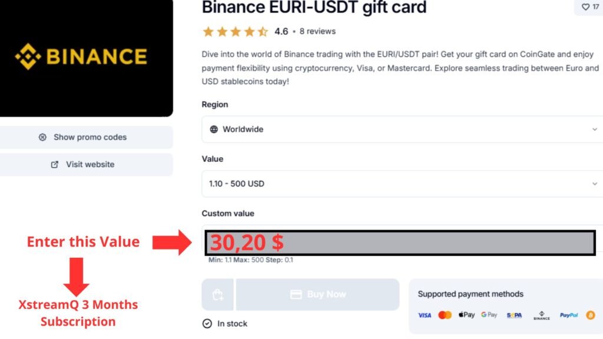Click the Value dropdown chevron arrow

click(x=595, y=184)
